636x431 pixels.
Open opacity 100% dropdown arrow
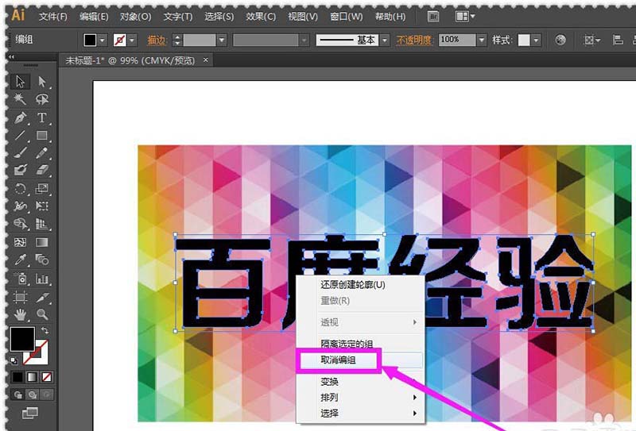(482, 40)
